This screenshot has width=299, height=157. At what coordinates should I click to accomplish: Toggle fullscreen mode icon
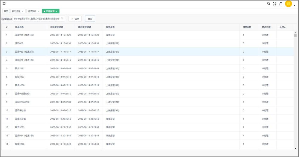(274, 4)
